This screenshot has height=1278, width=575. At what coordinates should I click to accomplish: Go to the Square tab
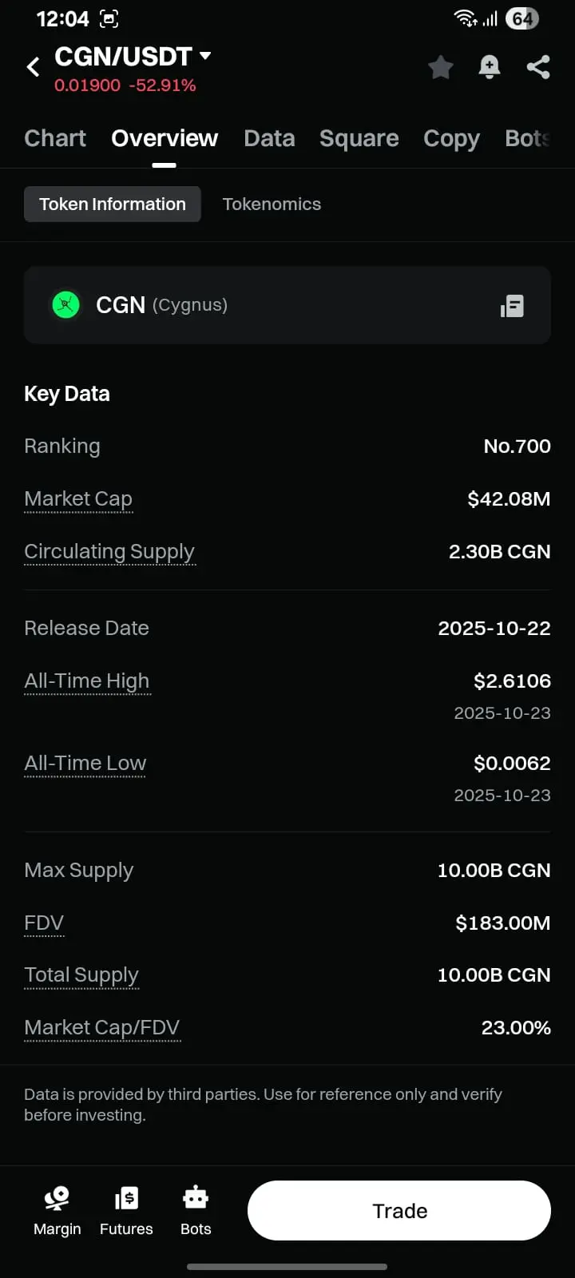(359, 138)
